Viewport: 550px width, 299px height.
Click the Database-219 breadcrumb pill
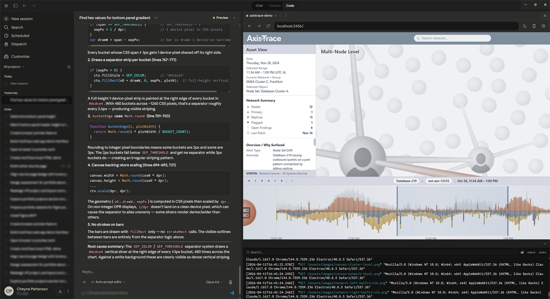click(x=406, y=181)
